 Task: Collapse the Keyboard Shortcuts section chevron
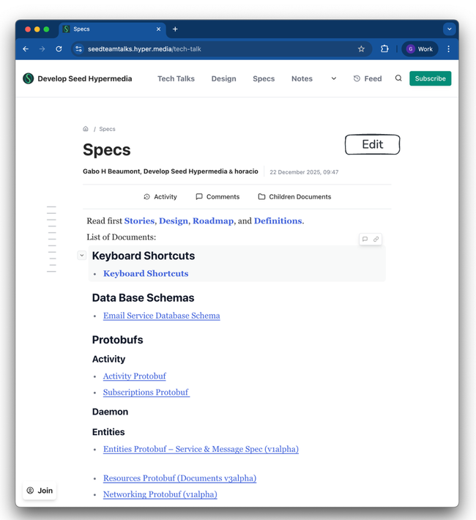pyautogui.click(x=82, y=256)
